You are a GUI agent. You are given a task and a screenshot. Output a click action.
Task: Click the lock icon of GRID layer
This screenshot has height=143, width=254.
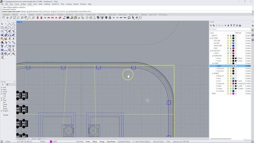pos(231,48)
